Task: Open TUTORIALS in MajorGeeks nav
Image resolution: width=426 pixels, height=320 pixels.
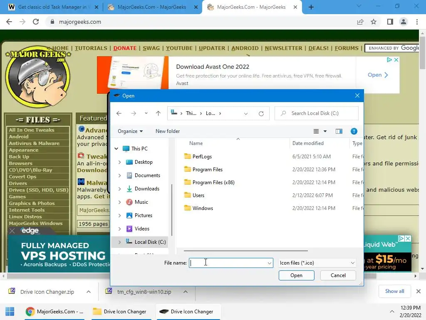Action: tap(91, 48)
